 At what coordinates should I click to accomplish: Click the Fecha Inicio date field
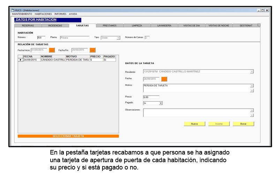pyautogui.click(x=39, y=50)
